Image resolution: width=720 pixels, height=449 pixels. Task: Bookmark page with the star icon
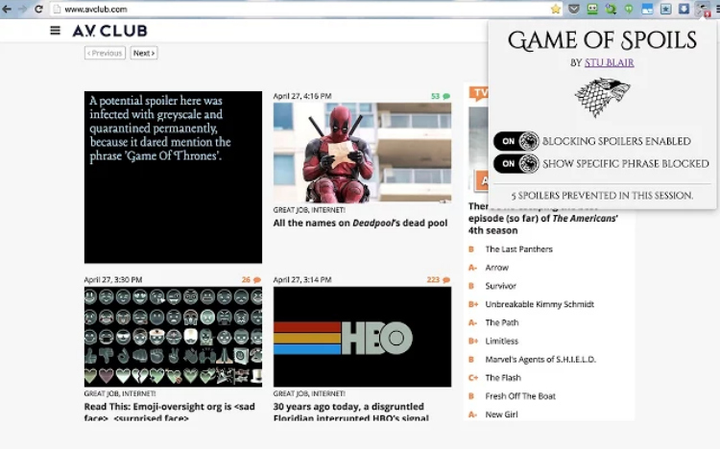556,9
